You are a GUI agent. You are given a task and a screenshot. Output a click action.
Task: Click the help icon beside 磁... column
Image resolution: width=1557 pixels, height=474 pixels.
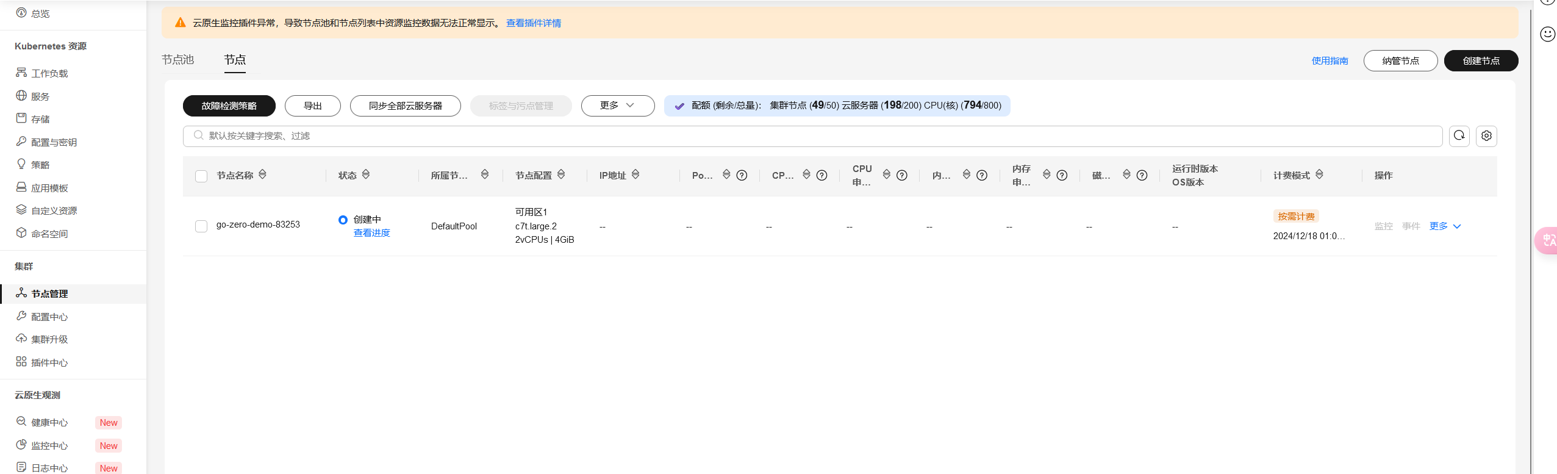click(x=1142, y=176)
